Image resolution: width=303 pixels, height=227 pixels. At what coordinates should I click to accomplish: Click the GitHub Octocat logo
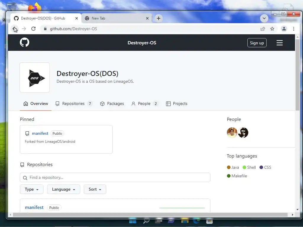click(x=25, y=43)
